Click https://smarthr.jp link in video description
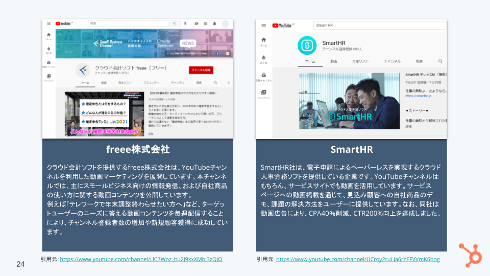 tap(418, 96)
